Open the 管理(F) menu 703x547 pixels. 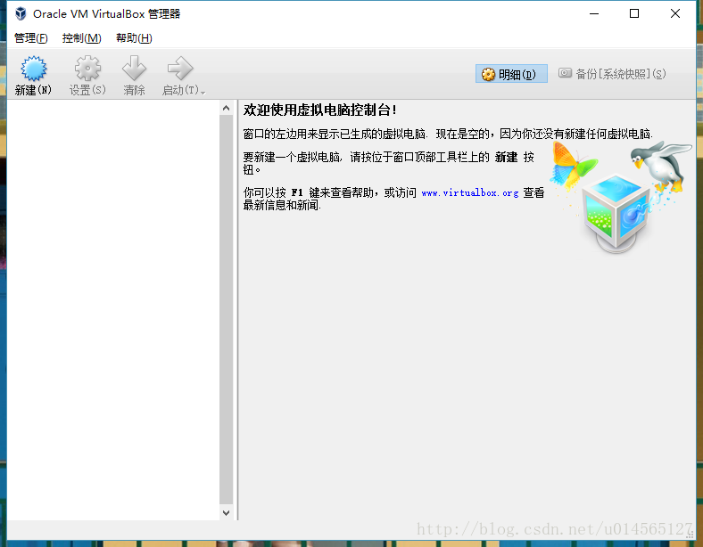pyautogui.click(x=30, y=38)
